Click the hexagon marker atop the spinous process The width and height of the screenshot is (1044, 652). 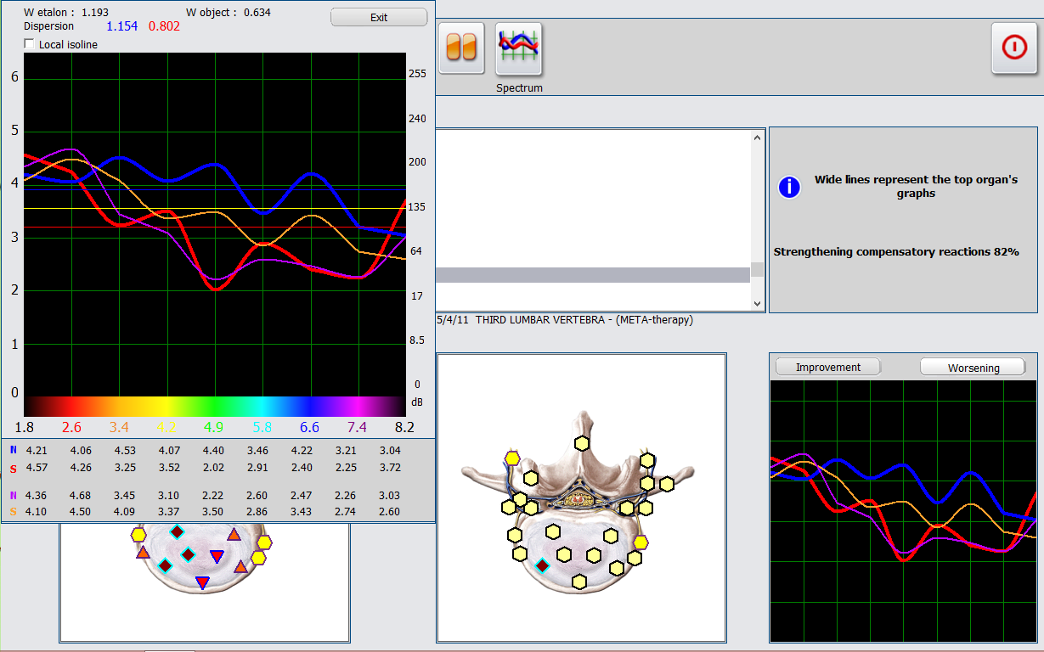tap(582, 443)
